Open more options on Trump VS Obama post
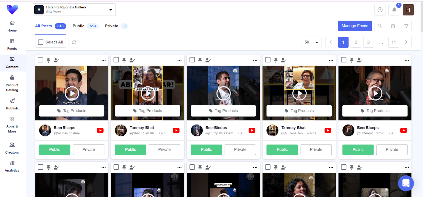 coord(255,60)
